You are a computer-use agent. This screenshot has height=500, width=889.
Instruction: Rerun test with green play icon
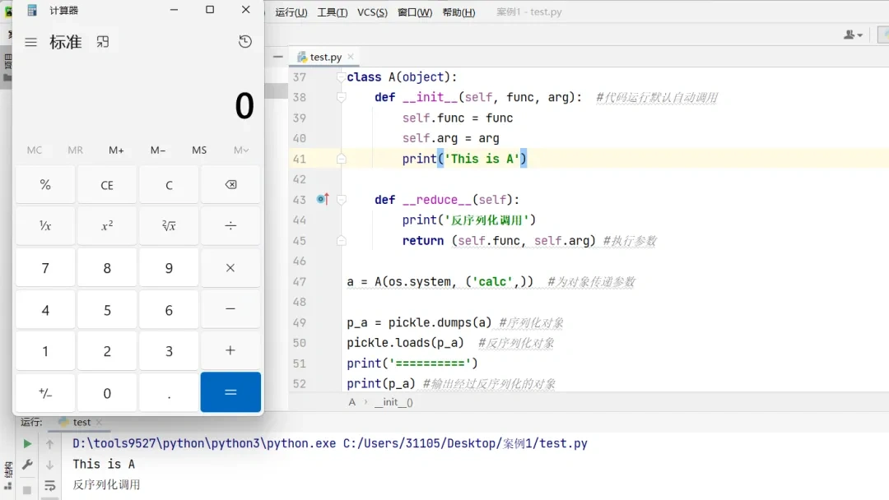coord(27,444)
